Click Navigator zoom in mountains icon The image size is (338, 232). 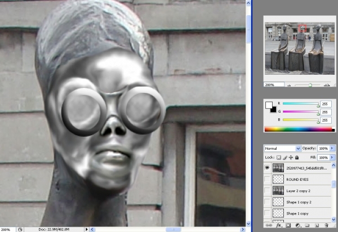327,85
